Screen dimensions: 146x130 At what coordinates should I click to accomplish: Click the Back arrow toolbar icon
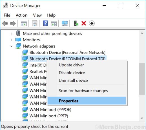(x=5, y=23)
